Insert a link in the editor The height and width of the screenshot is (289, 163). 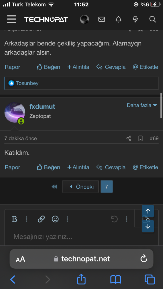pos(41,219)
